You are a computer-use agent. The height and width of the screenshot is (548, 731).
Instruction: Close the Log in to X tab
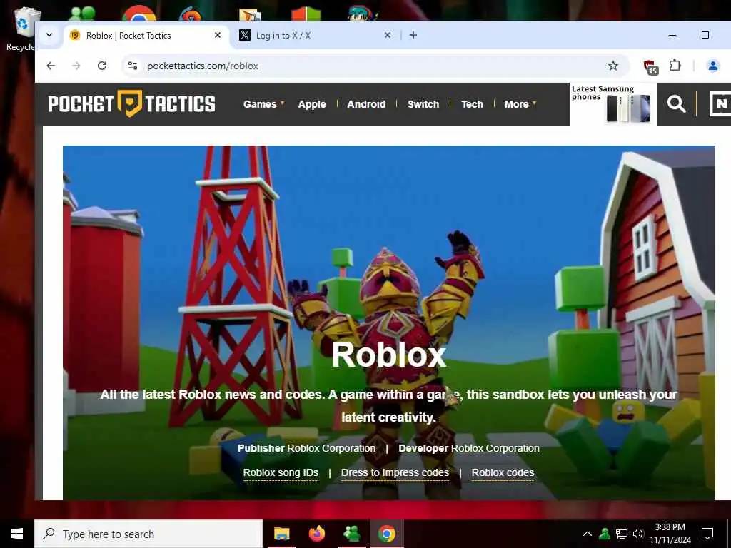point(388,35)
